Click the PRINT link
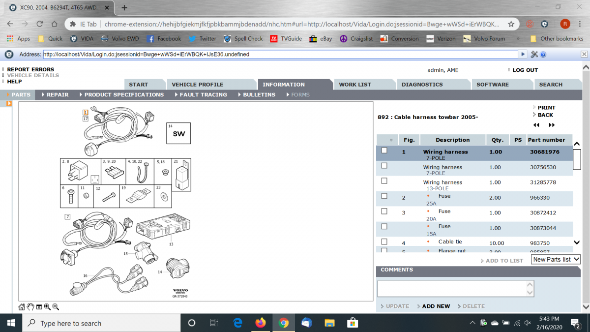This screenshot has height=332, width=590. [546, 107]
